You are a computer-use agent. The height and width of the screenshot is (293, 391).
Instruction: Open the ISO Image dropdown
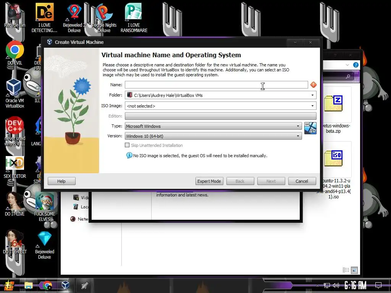coord(312,106)
